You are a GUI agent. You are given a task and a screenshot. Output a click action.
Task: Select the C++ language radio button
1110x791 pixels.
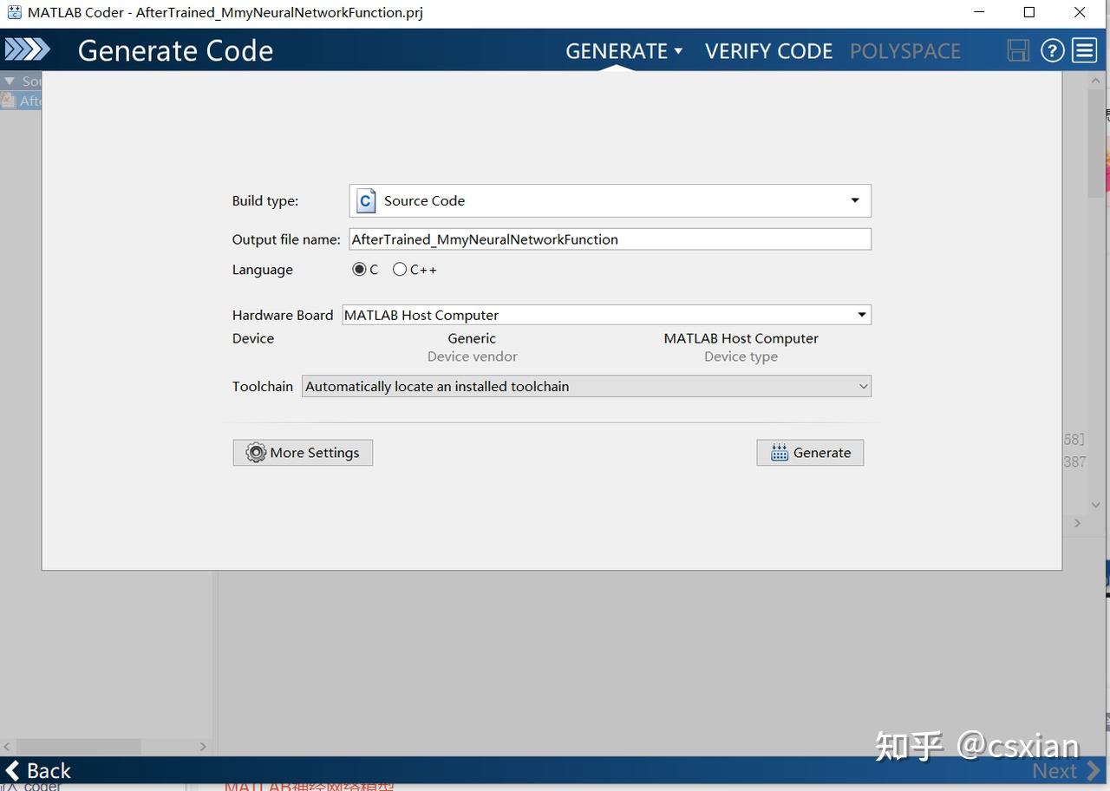tap(400, 270)
